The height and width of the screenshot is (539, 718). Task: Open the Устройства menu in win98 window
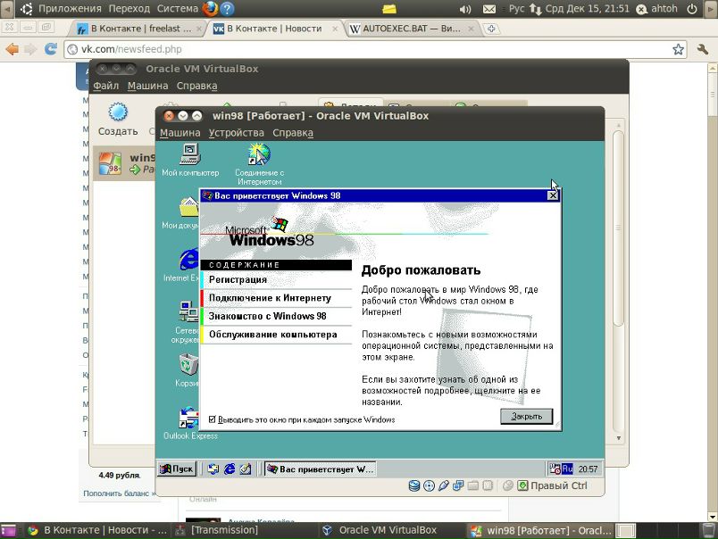point(236,133)
